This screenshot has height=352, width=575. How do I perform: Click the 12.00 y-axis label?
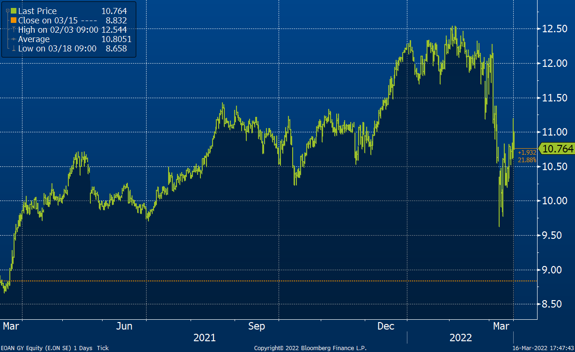pyautogui.click(x=555, y=63)
